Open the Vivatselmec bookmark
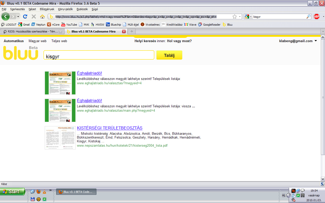Image resolution: width=325 pixels, height=203 pixels. tap(150, 25)
